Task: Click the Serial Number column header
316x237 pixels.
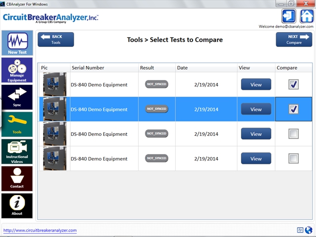Action: [x=104, y=68]
